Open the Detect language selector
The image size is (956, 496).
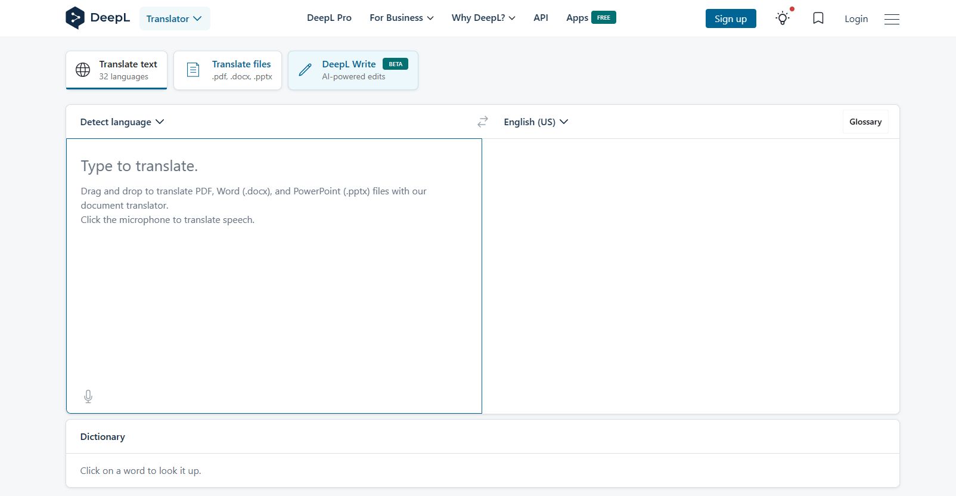click(x=122, y=122)
